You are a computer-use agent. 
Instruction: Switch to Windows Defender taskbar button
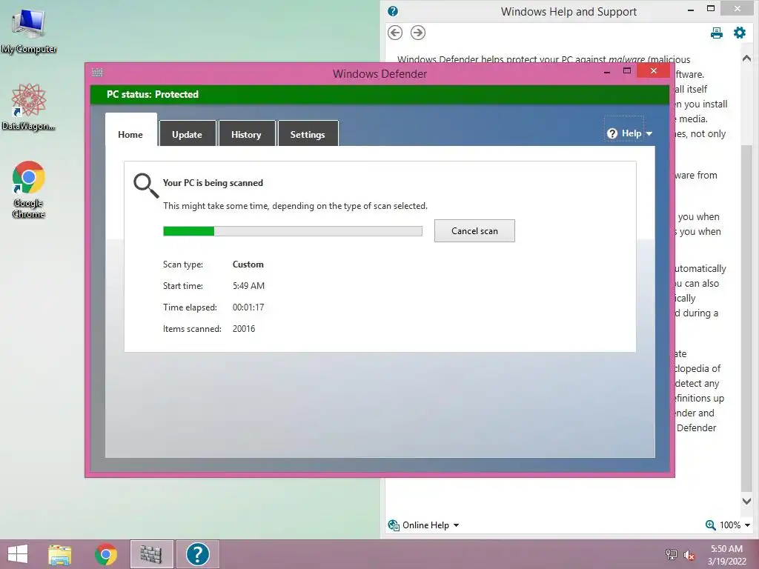pos(151,554)
